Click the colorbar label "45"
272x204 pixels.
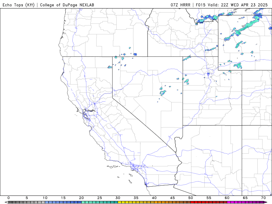172,198
